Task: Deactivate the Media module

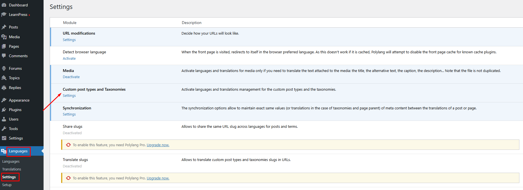Action: (71, 77)
